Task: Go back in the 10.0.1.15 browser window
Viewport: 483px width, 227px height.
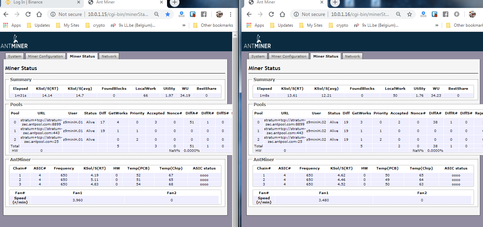Action: 6,14
